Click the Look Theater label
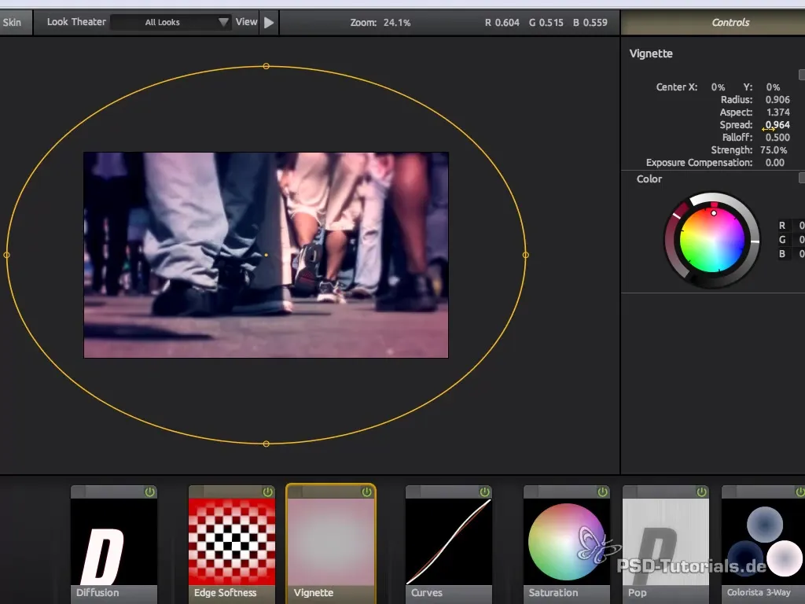This screenshot has width=805, height=604. tap(76, 22)
